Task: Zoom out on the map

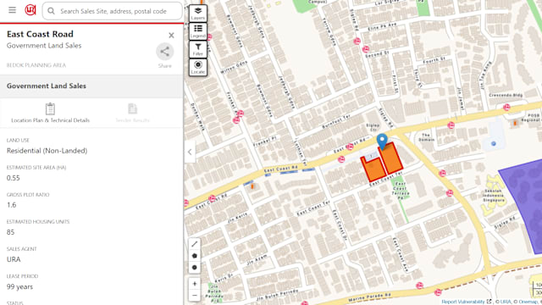Action: click(194, 296)
